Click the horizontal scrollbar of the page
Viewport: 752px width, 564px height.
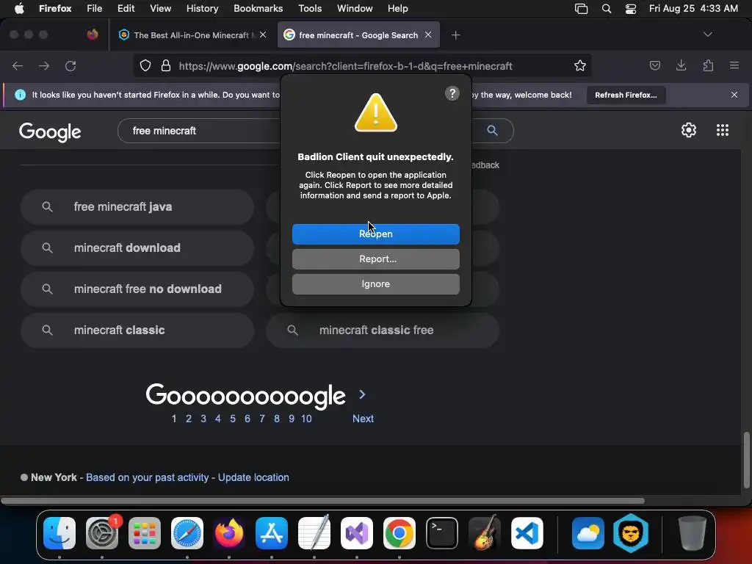tap(322, 501)
